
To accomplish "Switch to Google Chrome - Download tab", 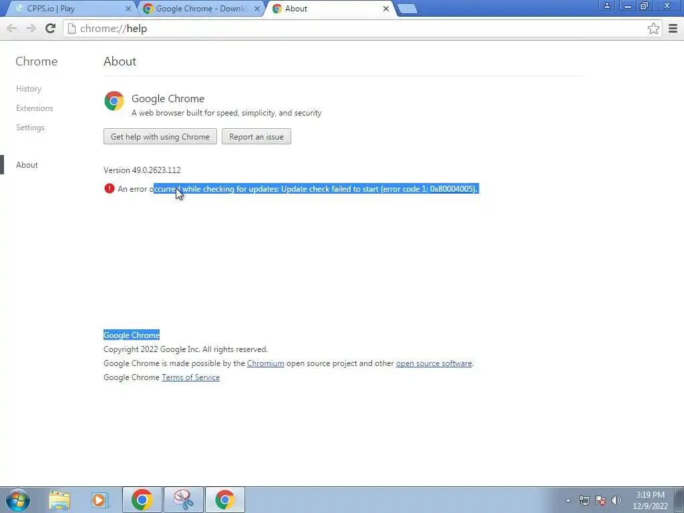I will pos(200,9).
